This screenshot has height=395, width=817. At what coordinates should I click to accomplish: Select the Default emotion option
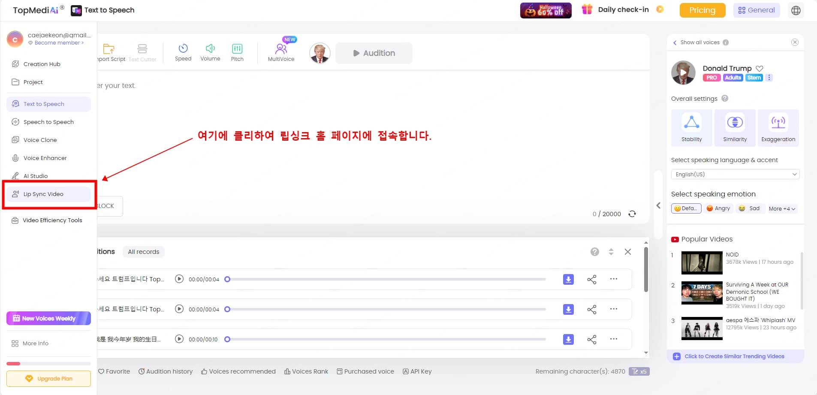(x=686, y=208)
